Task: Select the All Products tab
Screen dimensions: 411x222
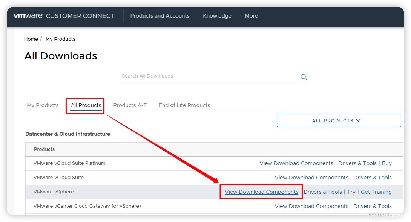Action: pos(86,105)
